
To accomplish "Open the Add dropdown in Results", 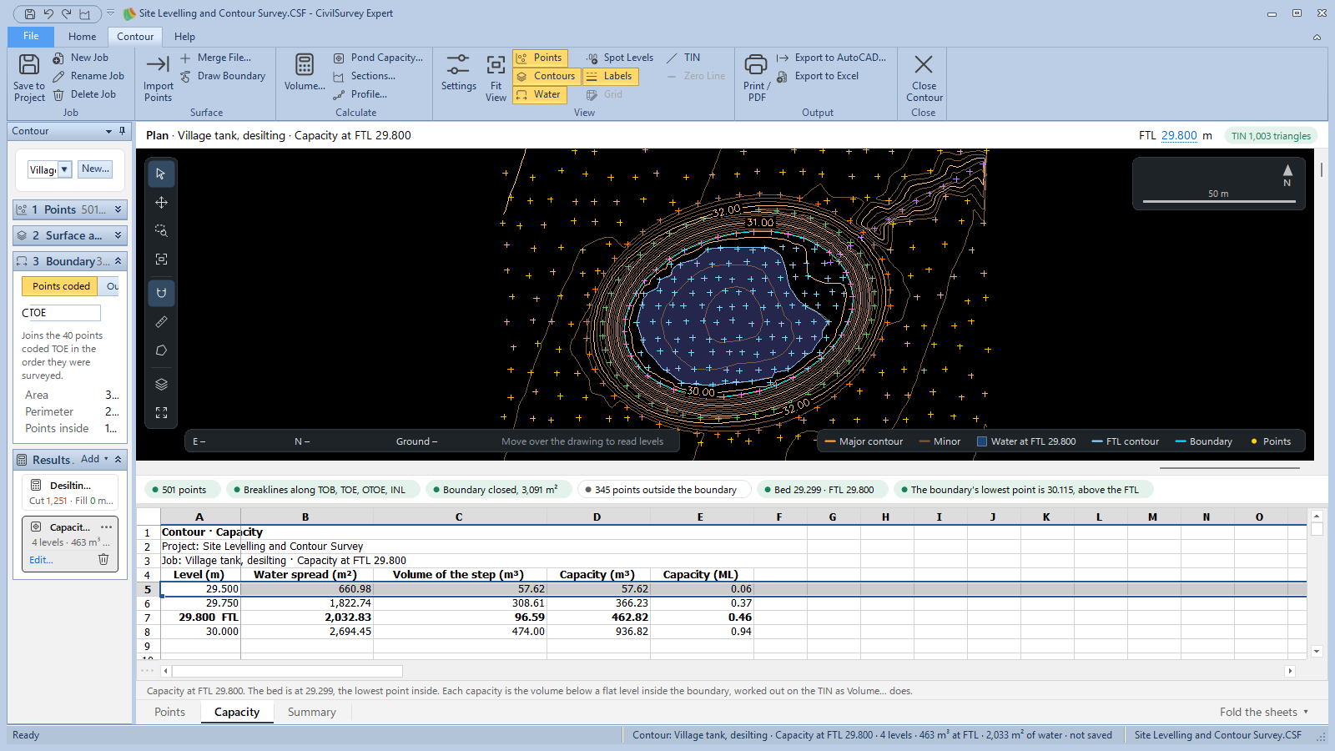I will pyautogui.click(x=94, y=459).
